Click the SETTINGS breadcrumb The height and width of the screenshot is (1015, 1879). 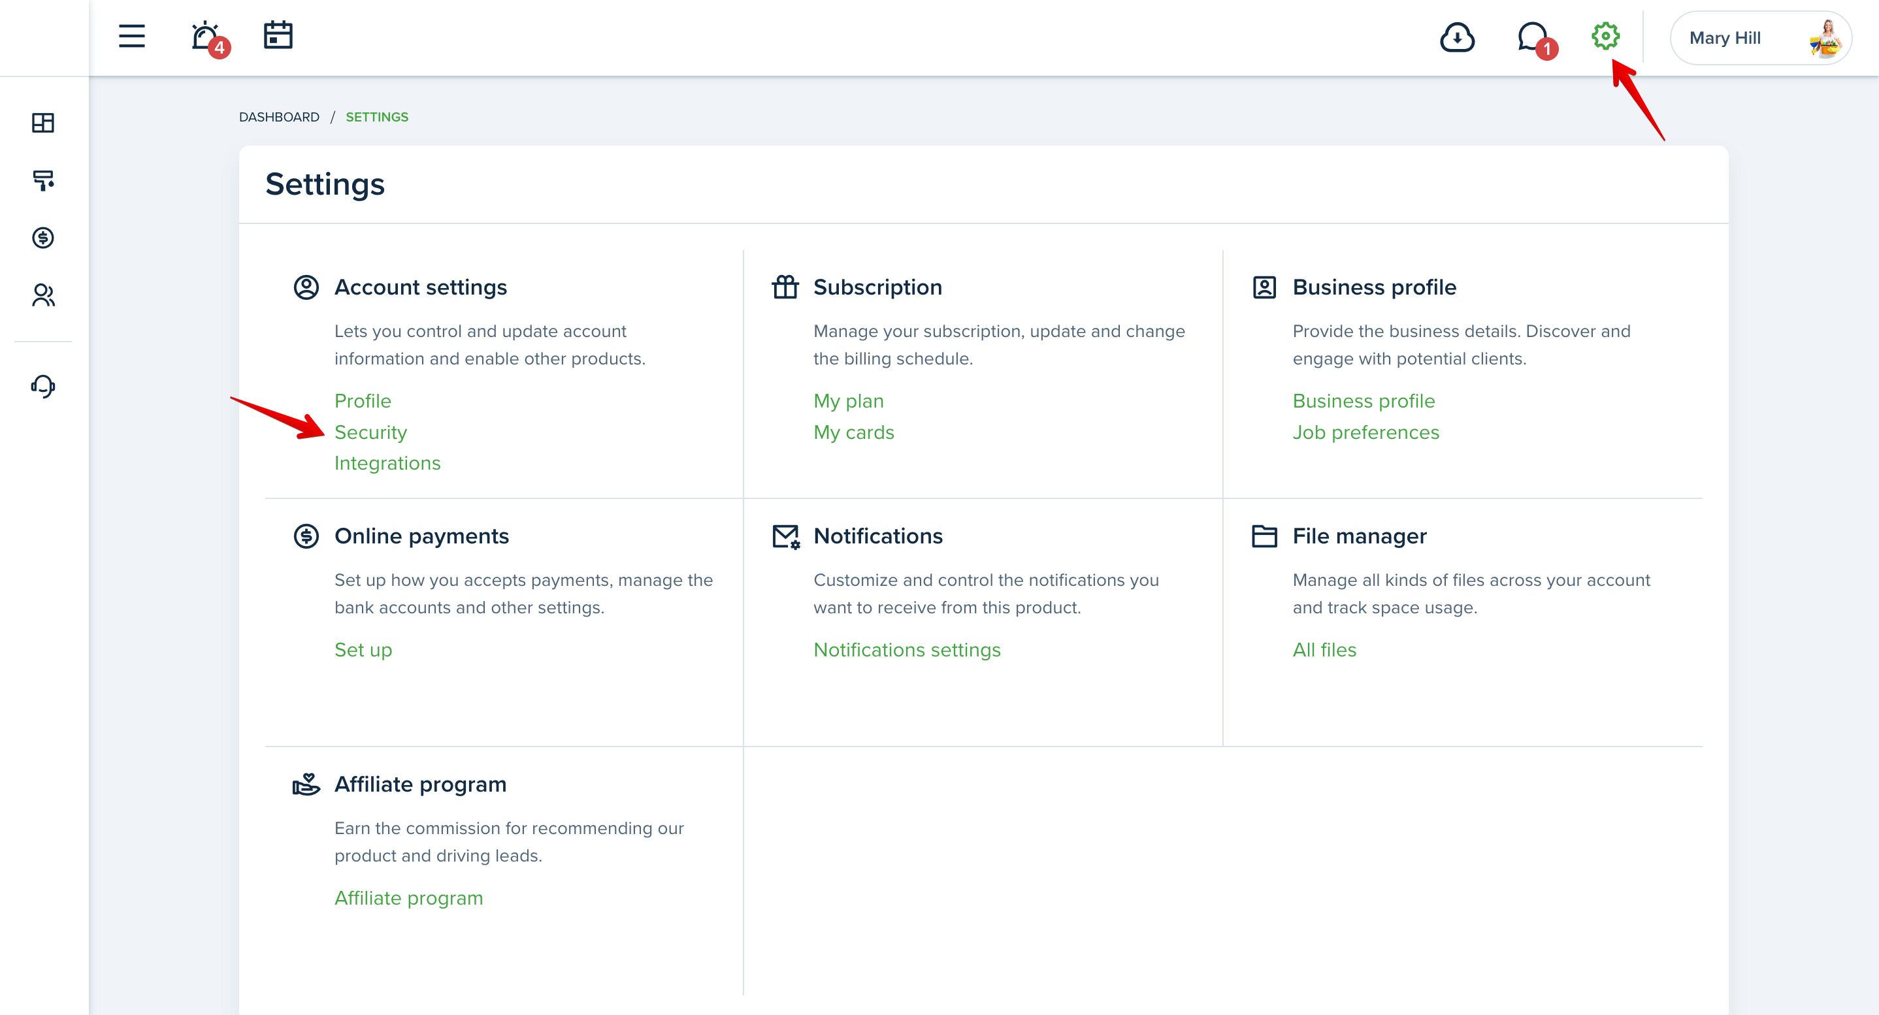click(377, 118)
